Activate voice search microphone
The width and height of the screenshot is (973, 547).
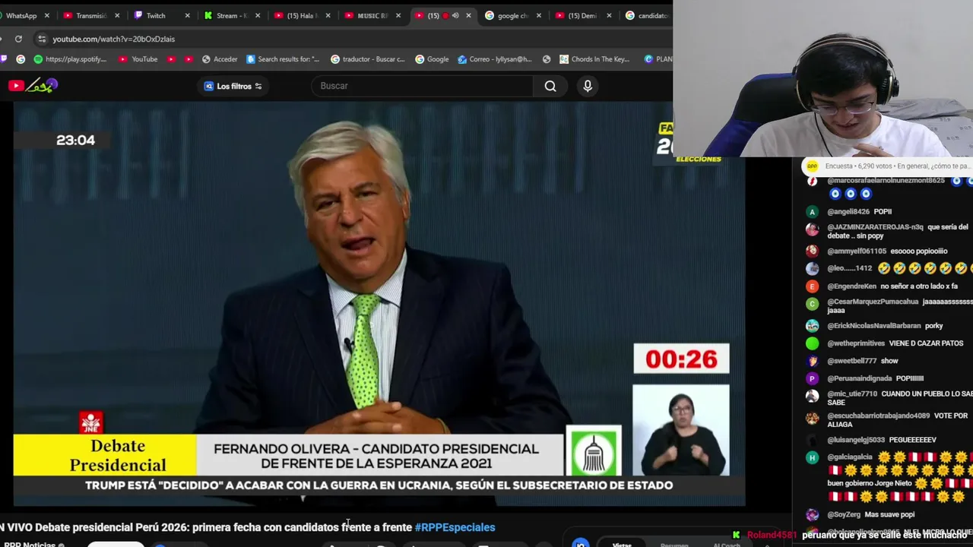pos(588,86)
